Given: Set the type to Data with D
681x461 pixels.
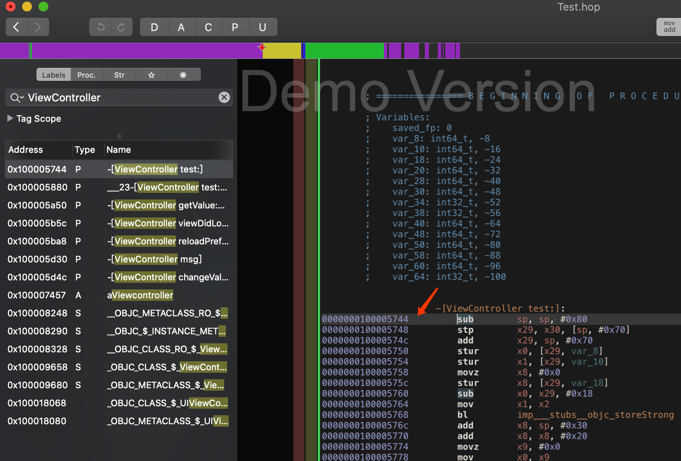Looking at the screenshot, I should [154, 27].
